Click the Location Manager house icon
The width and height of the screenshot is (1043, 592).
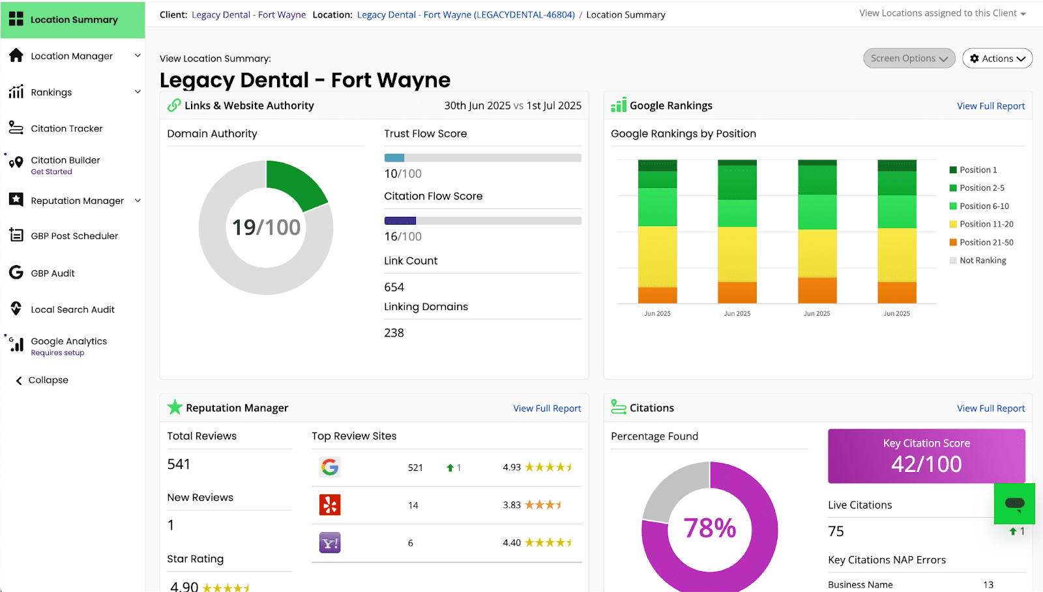(16, 55)
